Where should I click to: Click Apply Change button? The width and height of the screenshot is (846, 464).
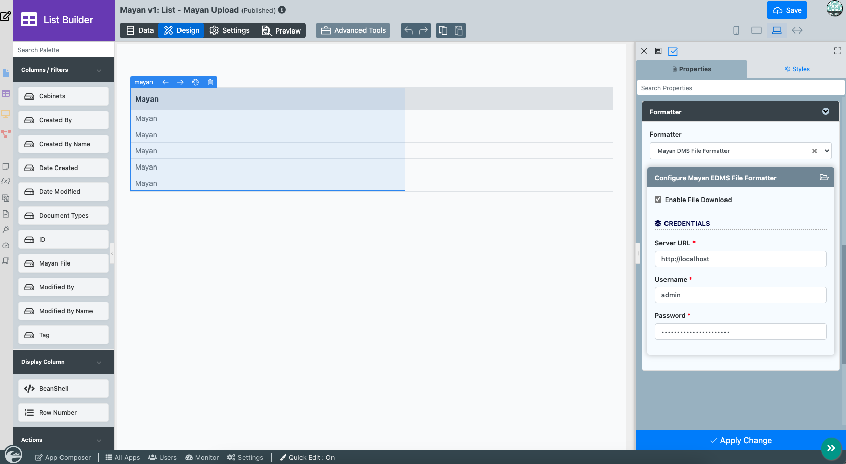pyautogui.click(x=741, y=440)
